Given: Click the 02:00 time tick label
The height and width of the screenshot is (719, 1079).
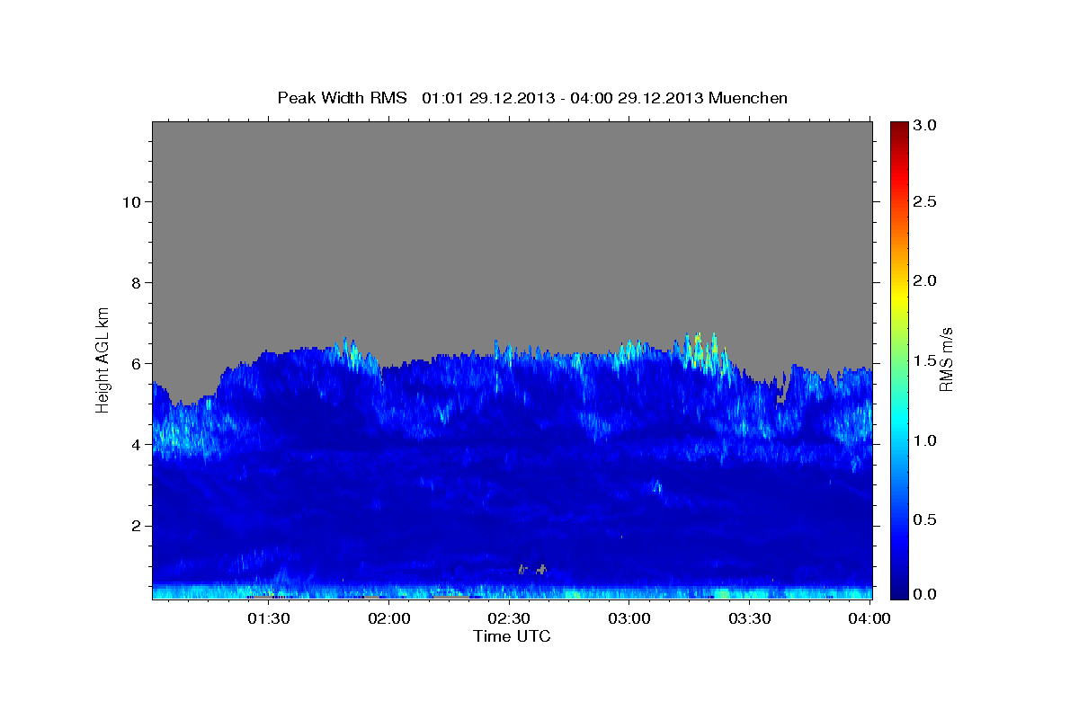Looking at the screenshot, I should (390, 619).
